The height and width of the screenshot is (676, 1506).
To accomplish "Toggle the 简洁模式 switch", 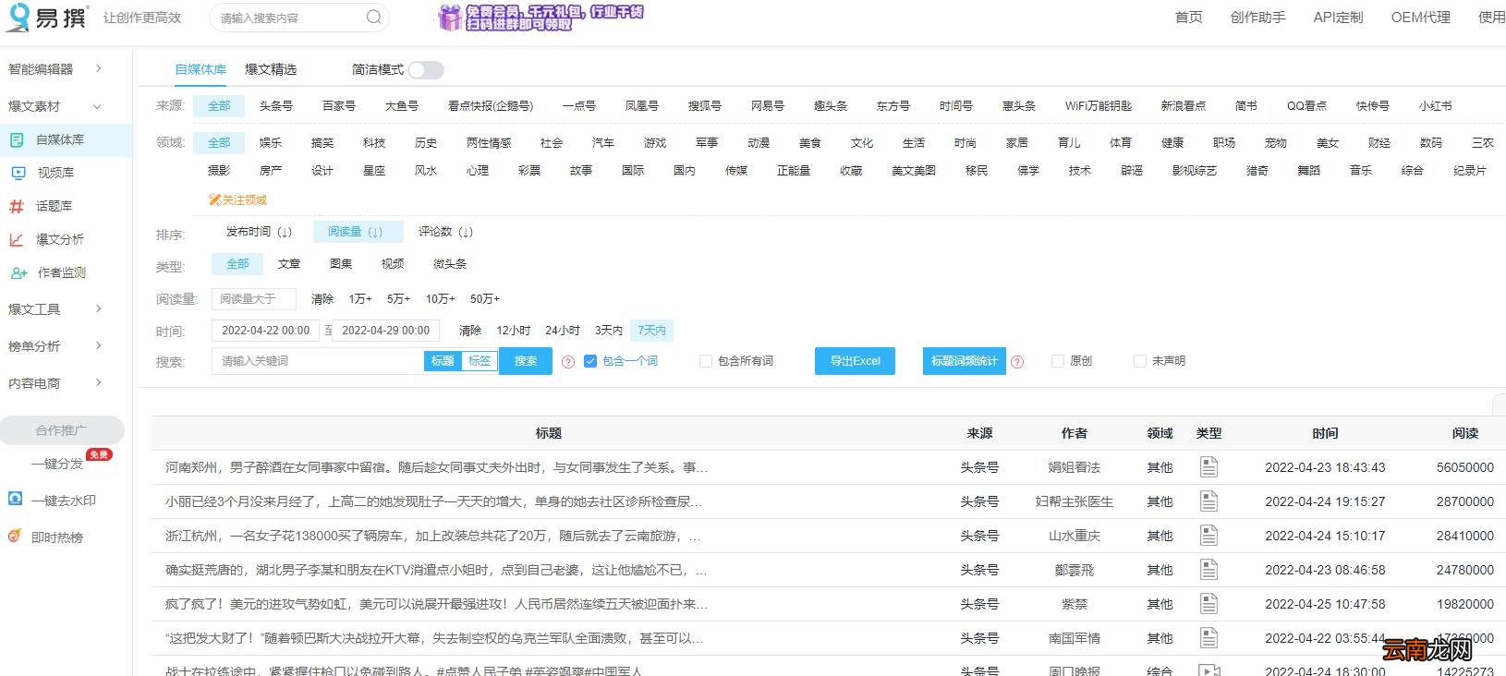I will pyautogui.click(x=426, y=70).
